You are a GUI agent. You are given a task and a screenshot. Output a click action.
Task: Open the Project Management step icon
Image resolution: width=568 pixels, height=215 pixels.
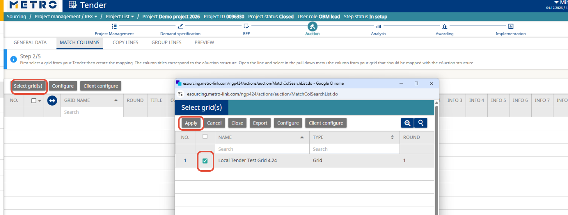pos(114,26)
